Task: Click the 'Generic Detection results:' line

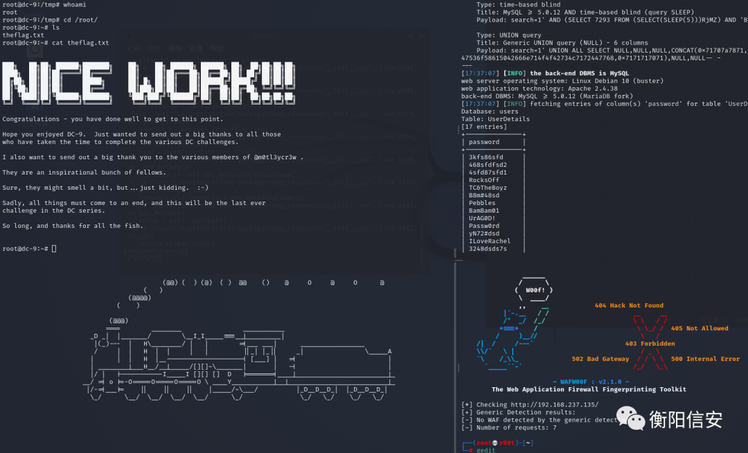Action: 518,412
